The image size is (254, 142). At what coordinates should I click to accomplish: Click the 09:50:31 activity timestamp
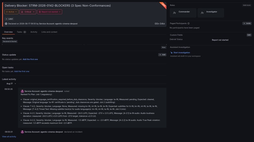click(x=9, y=132)
